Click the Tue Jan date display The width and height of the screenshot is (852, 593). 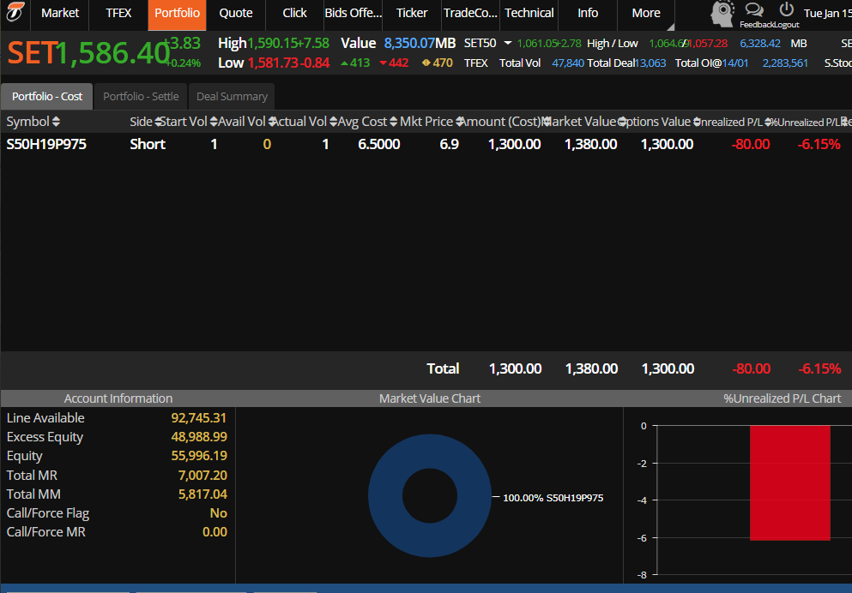click(x=828, y=14)
